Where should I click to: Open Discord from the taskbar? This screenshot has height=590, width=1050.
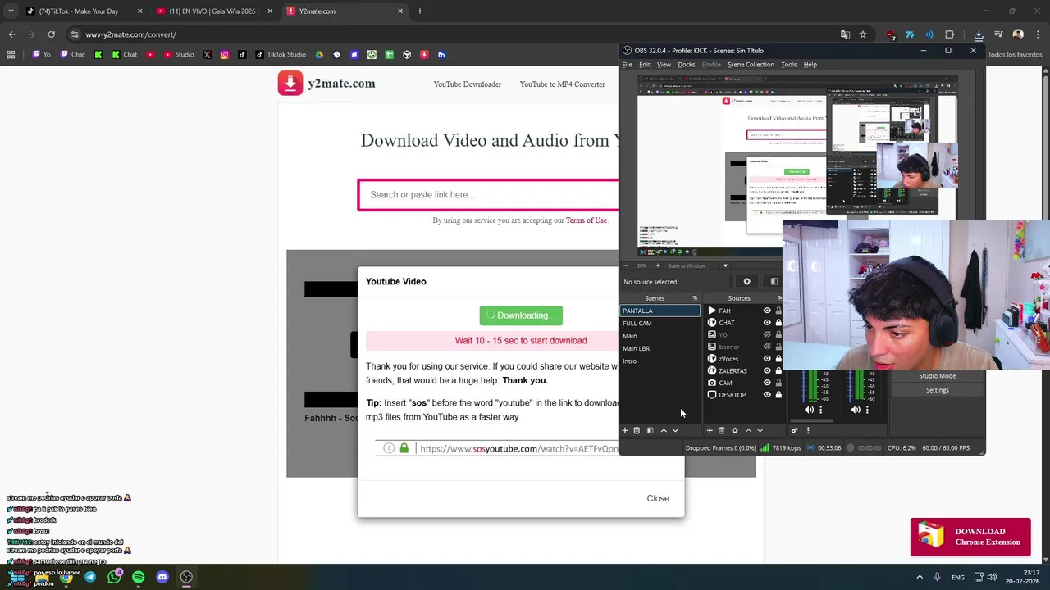click(x=162, y=577)
